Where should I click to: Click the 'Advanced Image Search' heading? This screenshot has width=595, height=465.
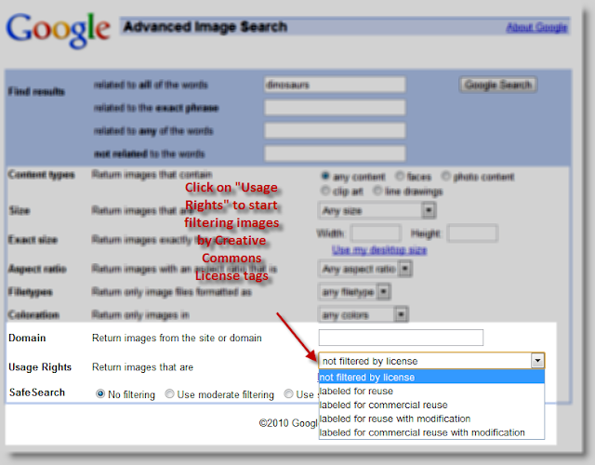[x=205, y=27]
